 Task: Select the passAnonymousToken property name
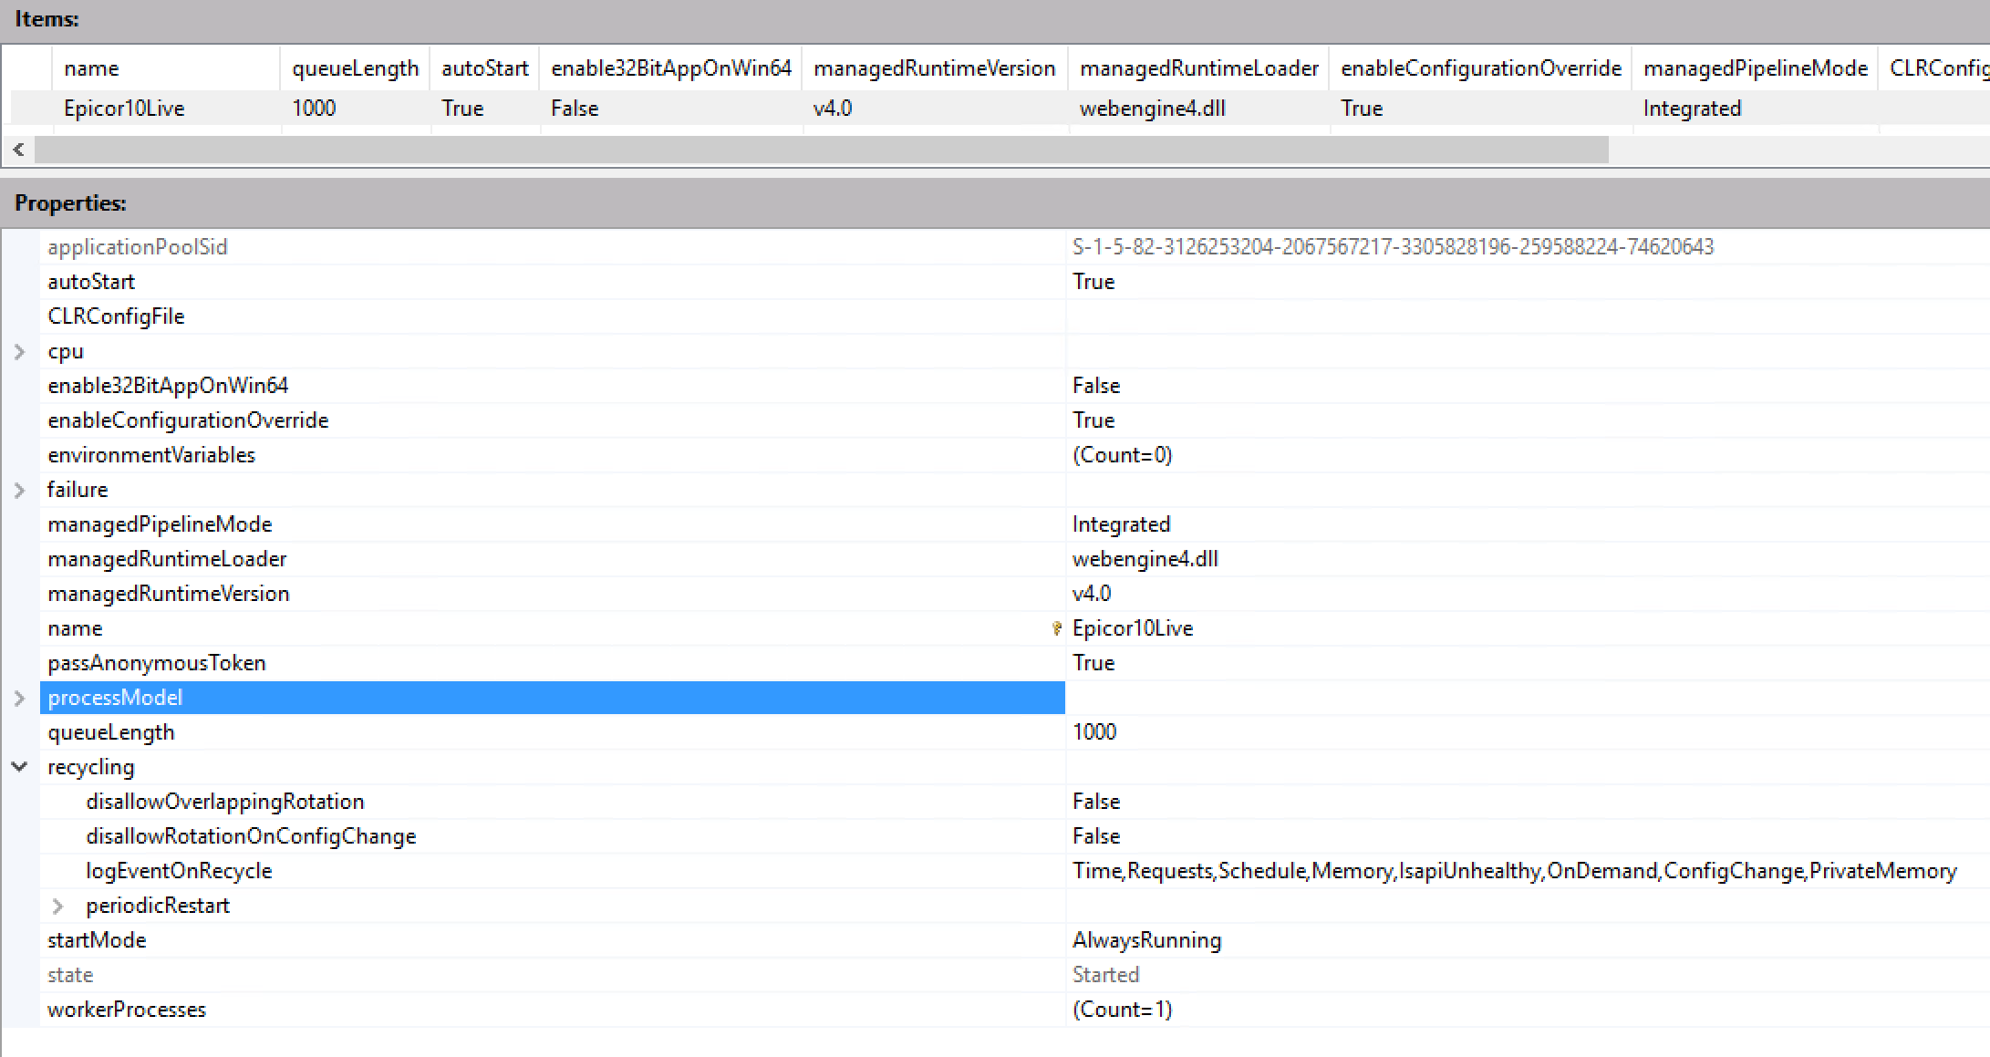pyautogui.click(x=157, y=663)
